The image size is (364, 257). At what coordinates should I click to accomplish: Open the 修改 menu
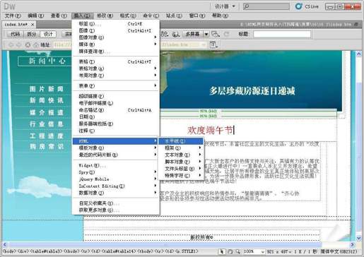[x=105, y=16]
